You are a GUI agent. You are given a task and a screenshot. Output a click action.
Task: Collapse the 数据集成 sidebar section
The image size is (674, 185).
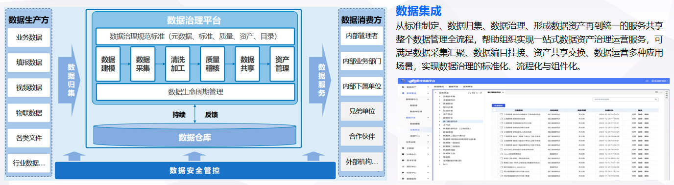[428, 93]
